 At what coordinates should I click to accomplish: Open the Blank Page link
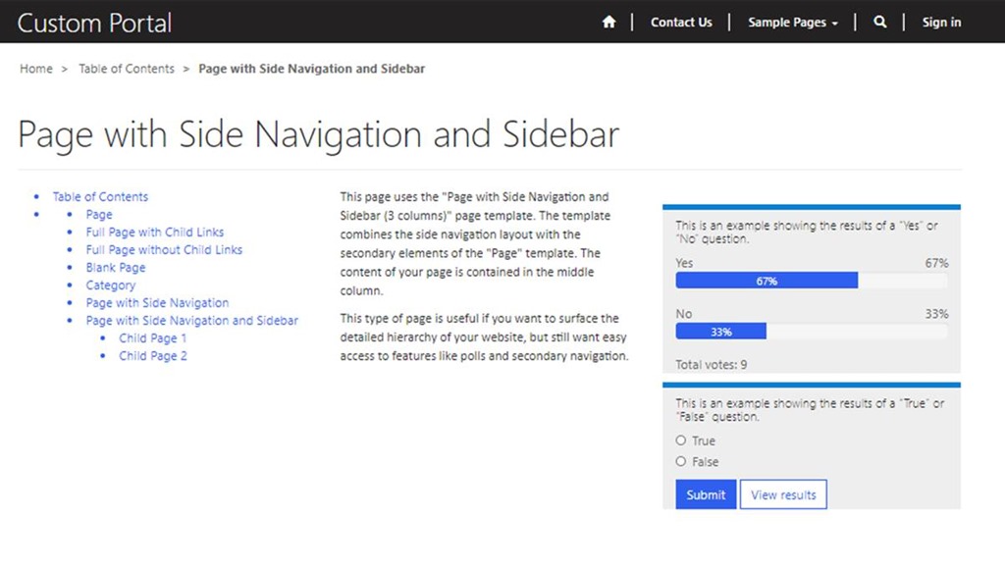coord(115,268)
